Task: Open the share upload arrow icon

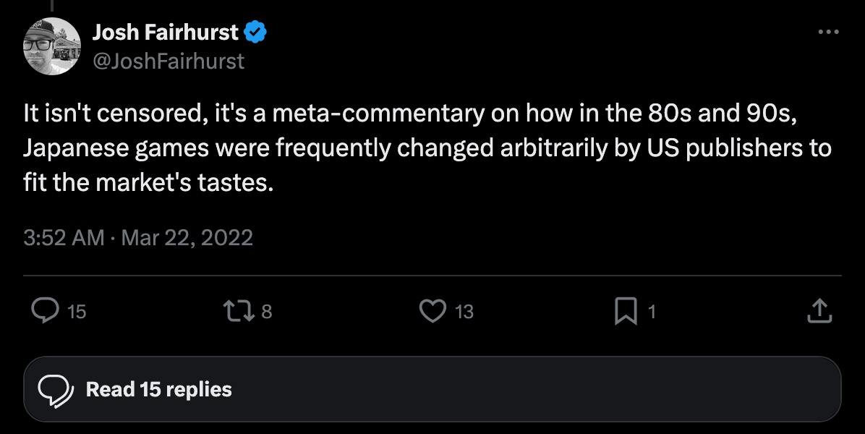Action: click(x=819, y=310)
